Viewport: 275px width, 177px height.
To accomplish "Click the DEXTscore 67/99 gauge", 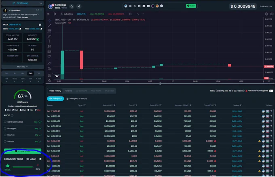I will 23,95.
